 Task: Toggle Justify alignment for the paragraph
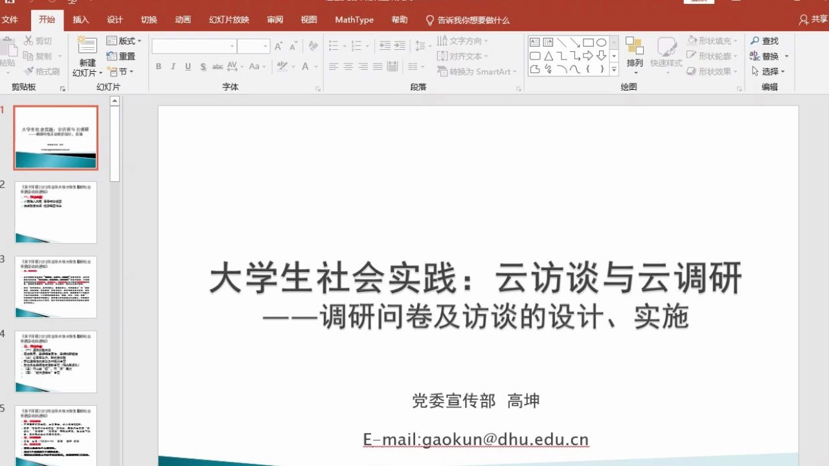click(x=377, y=67)
